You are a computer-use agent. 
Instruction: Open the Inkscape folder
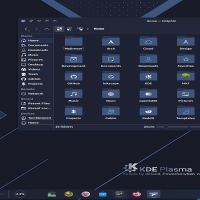pos(111,78)
